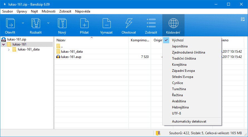Select lukas-161 folder in tree
This screenshot has width=248, height=137.
coord(19,44)
